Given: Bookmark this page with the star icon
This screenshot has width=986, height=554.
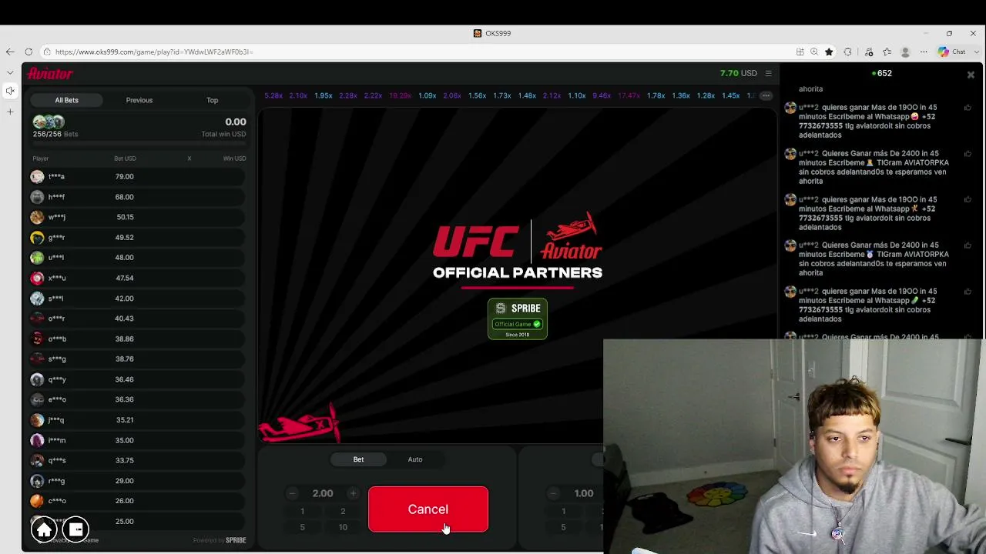Looking at the screenshot, I should tap(829, 52).
